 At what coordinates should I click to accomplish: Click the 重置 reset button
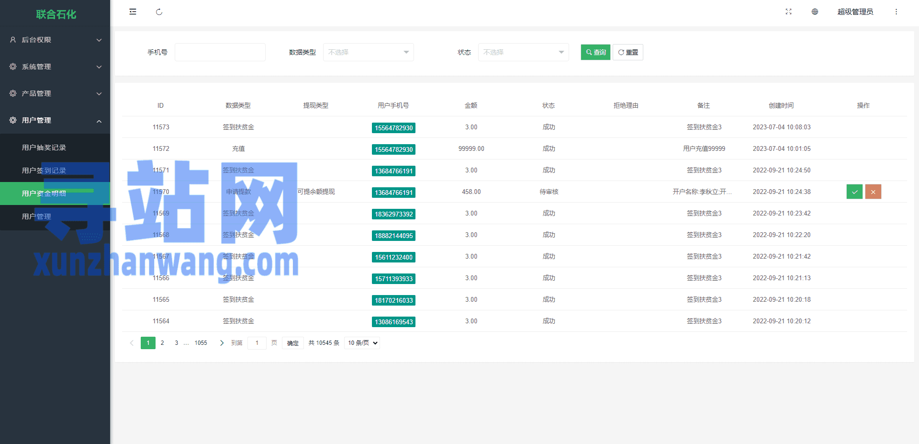(628, 52)
